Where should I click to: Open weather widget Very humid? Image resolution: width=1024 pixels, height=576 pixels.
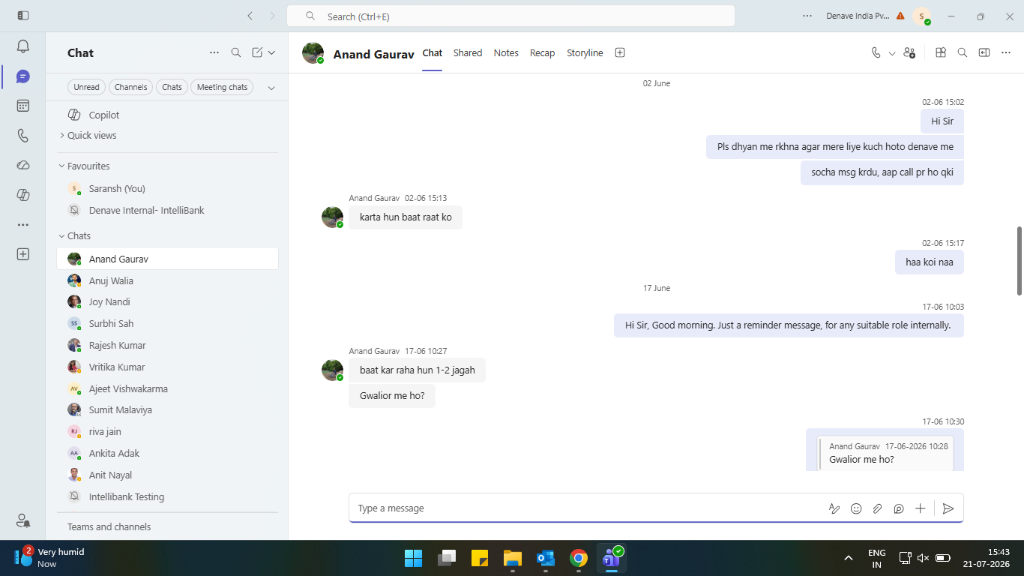(x=49, y=558)
